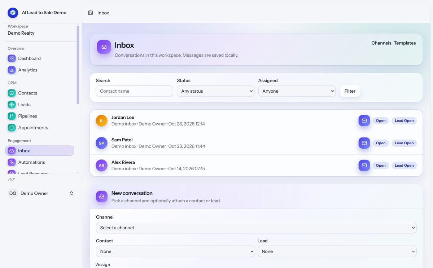
Task: Click the mail channel icon for Sam Patel
Action: tap(364, 143)
